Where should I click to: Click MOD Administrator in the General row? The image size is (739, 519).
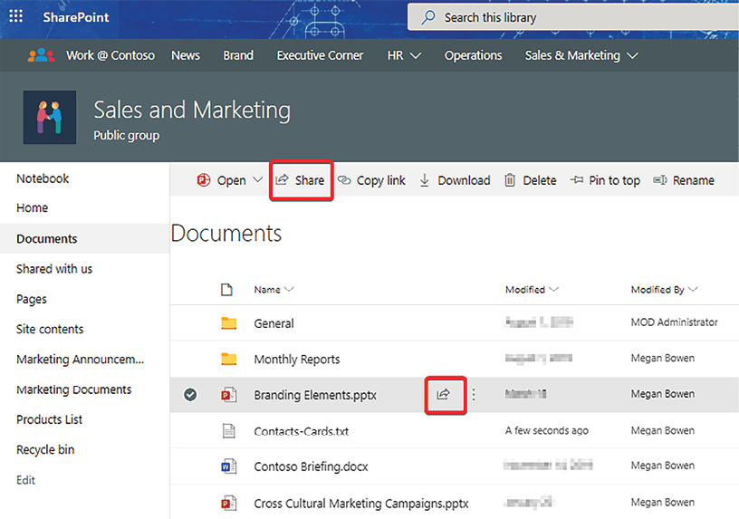675,322
